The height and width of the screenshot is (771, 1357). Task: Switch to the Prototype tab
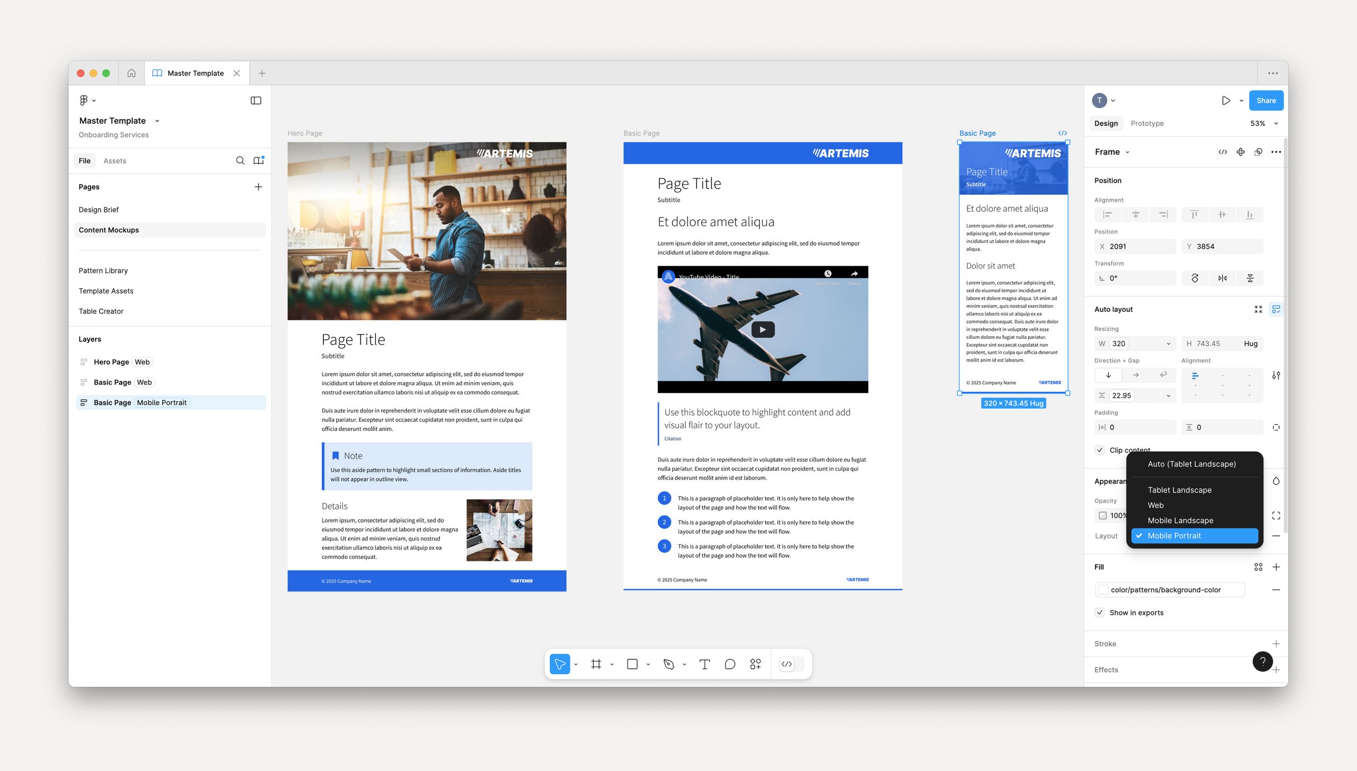point(1147,123)
